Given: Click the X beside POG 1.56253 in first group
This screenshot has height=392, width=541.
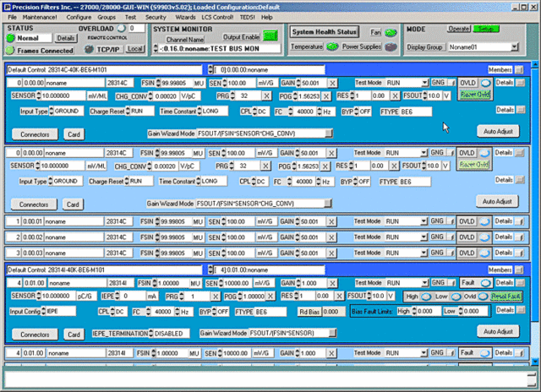Looking at the screenshot, I should [x=325, y=96].
